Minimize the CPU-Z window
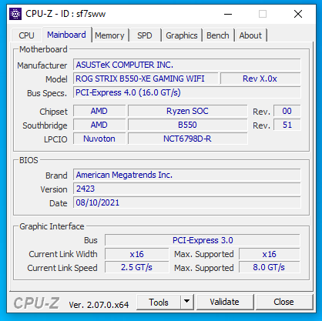Viewport: 322px width, 321px height. (x=228, y=14)
